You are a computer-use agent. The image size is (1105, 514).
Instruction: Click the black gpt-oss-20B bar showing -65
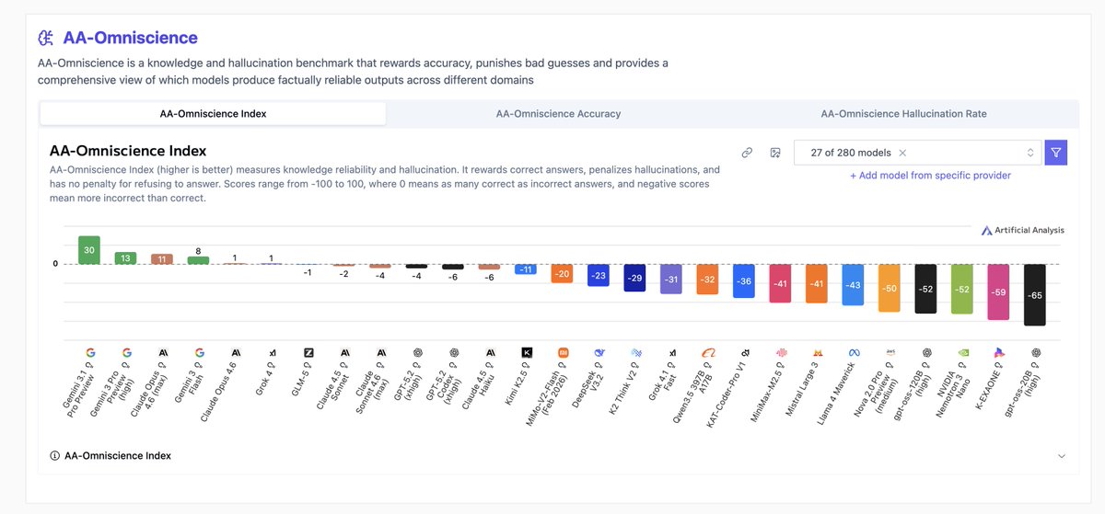[1035, 295]
